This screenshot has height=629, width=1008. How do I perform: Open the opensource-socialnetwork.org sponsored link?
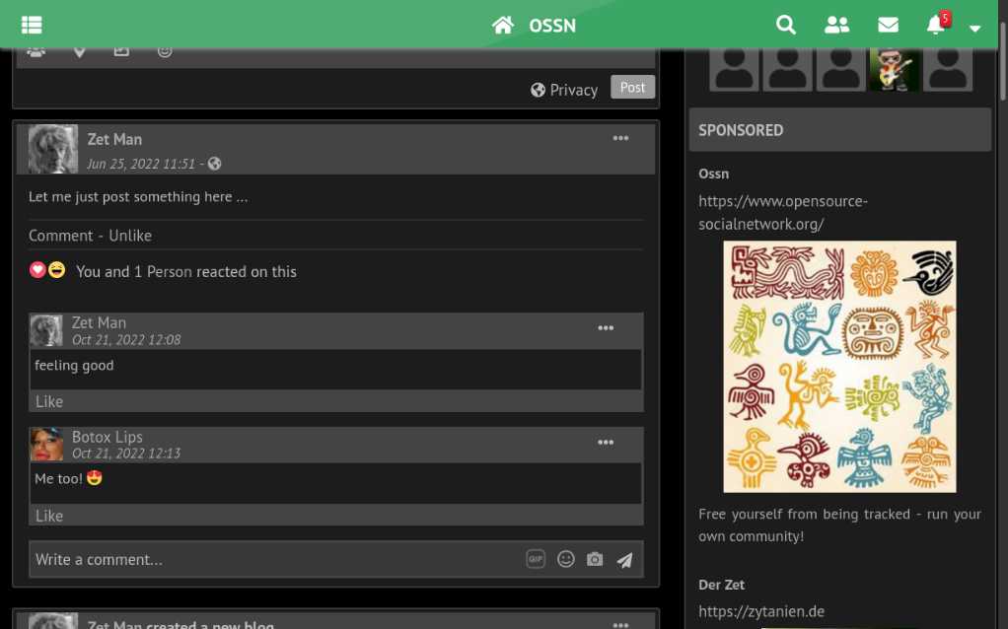tap(783, 213)
